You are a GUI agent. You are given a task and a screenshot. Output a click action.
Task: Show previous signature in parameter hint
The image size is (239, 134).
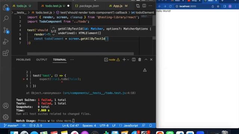click(53, 28)
